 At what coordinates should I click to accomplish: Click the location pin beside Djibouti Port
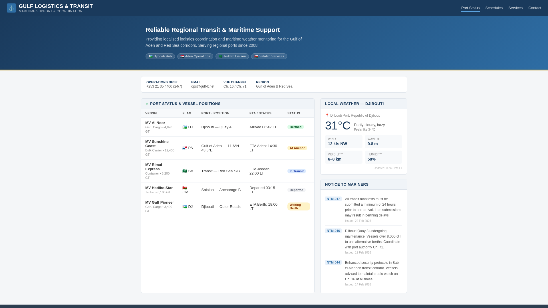coord(327,116)
